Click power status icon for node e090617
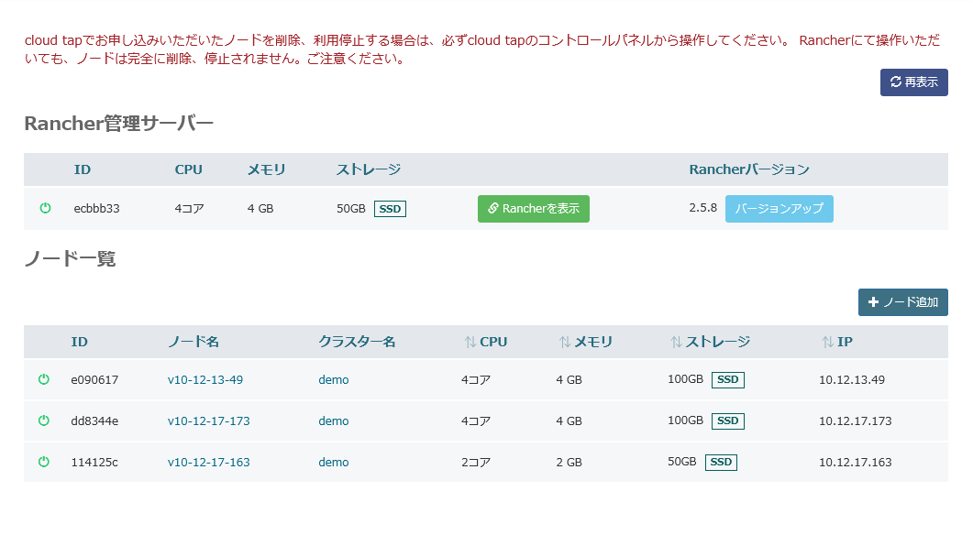The width and height of the screenshot is (973, 557). (x=44, y=379)
